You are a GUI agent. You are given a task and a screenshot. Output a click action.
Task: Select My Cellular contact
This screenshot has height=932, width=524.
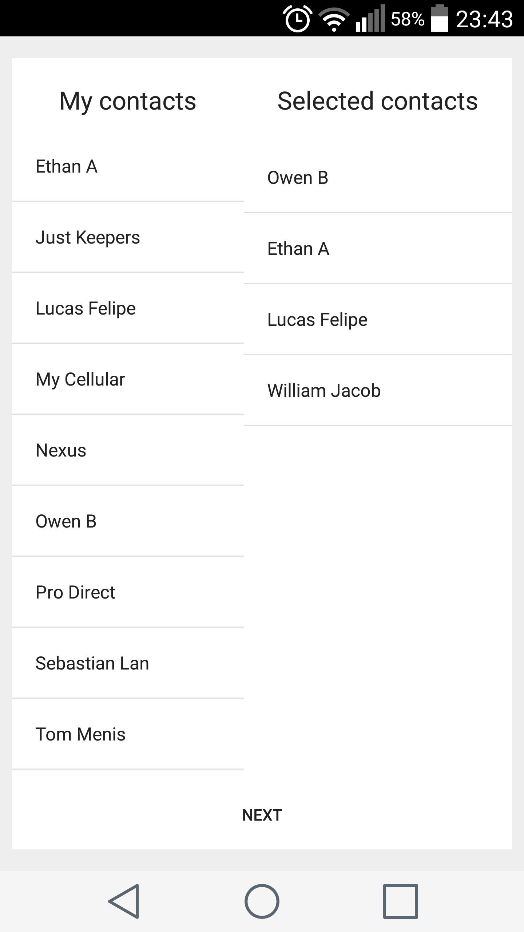coord(127,379)
